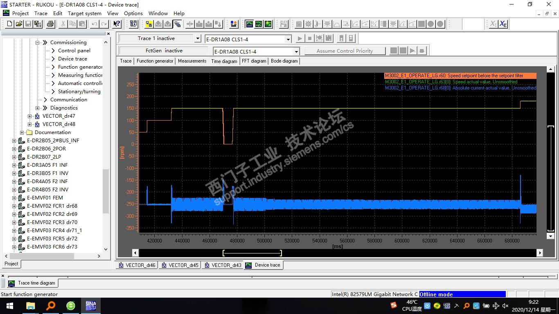Click the project tree vertical scrollbar
559x314 pixels.
point(106,191)
